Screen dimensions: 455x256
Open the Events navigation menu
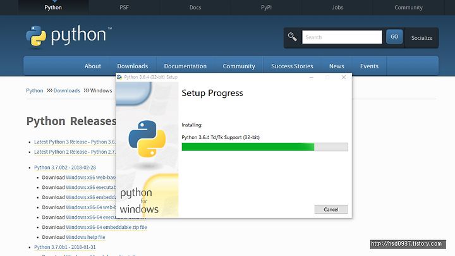click(x=369, y=66)
